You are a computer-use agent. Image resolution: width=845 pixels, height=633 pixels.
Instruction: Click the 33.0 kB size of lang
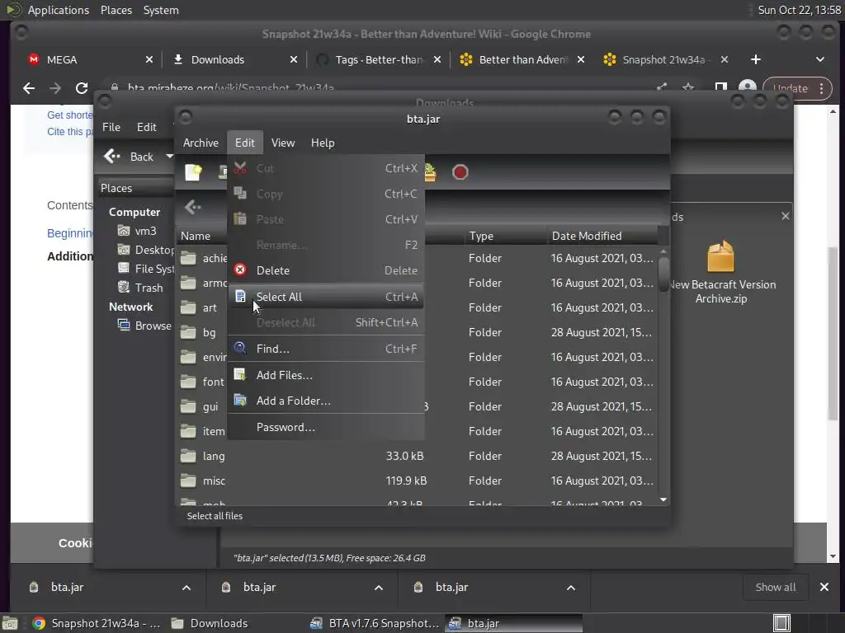[404, 456]
